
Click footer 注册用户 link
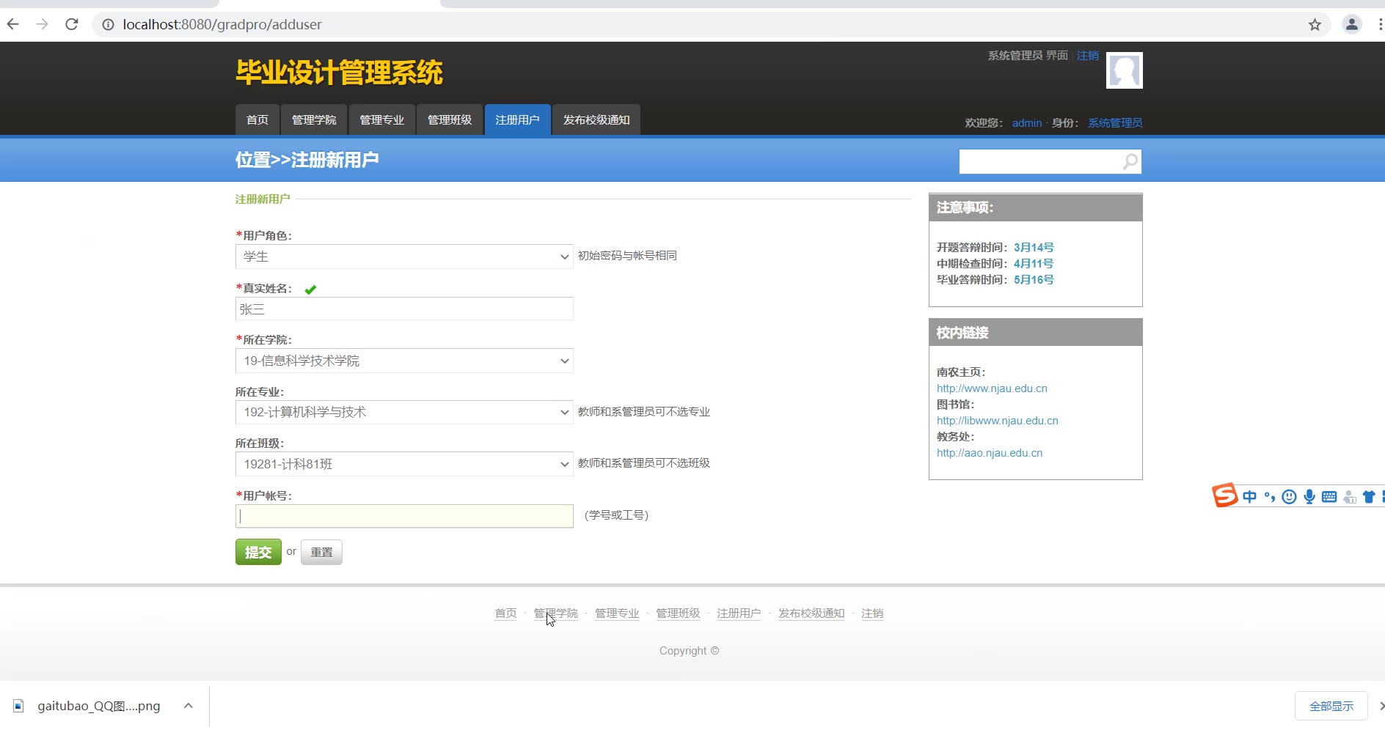click(x=739, y=613)
